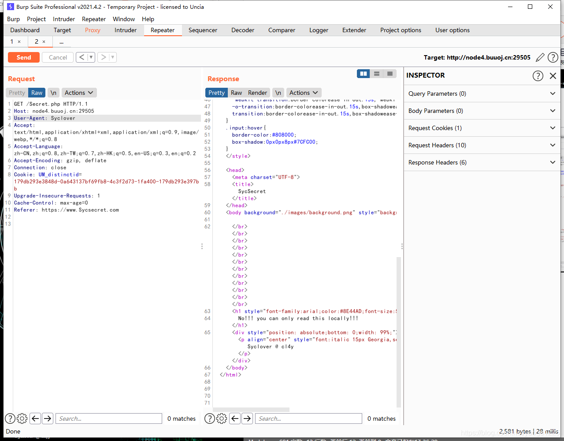The image size is (564, 441).
Task: Open back history dropdown arrow
Action: pyautogui.click(x=91, y=57)
